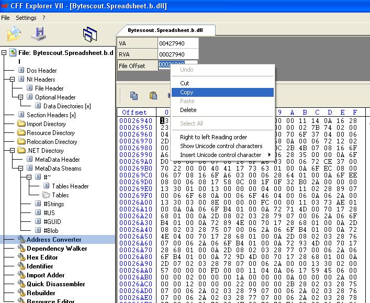Collapse the MetaData Streams tree node
This screenshot has height=303, width=370.
coord(21,169)
